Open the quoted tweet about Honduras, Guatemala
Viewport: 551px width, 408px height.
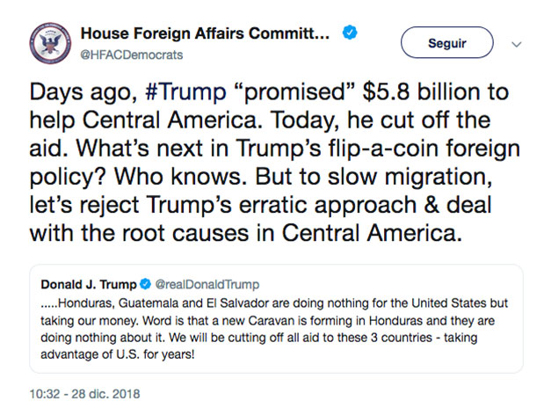276,318
